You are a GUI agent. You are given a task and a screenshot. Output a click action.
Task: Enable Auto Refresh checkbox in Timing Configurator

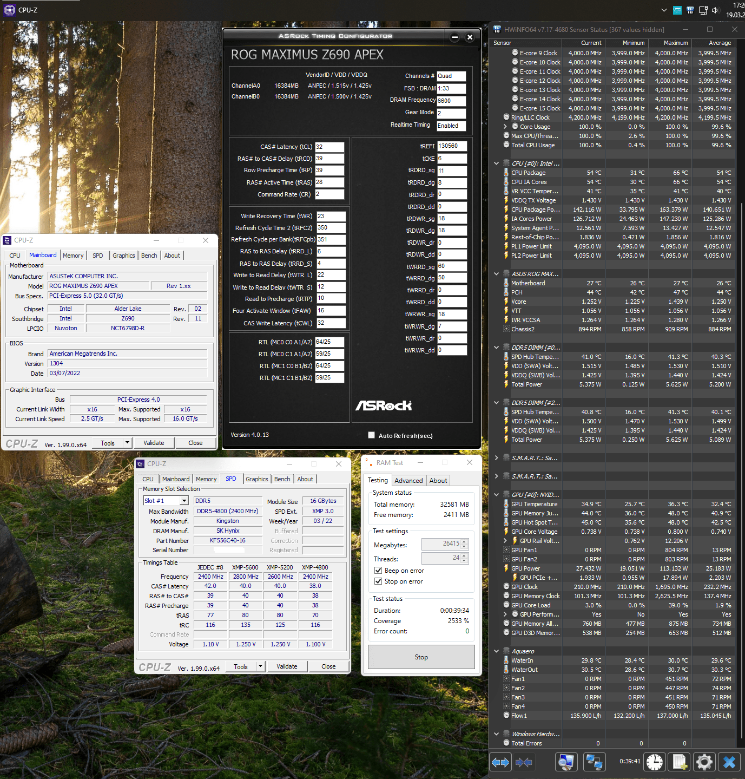371,435
